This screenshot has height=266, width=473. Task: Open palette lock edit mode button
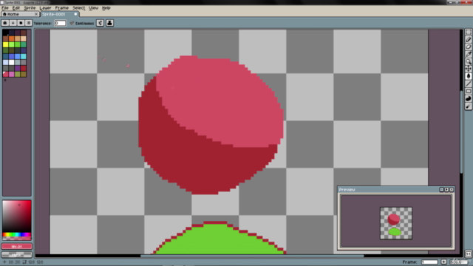pyautogui.click(x=5, y=23)
